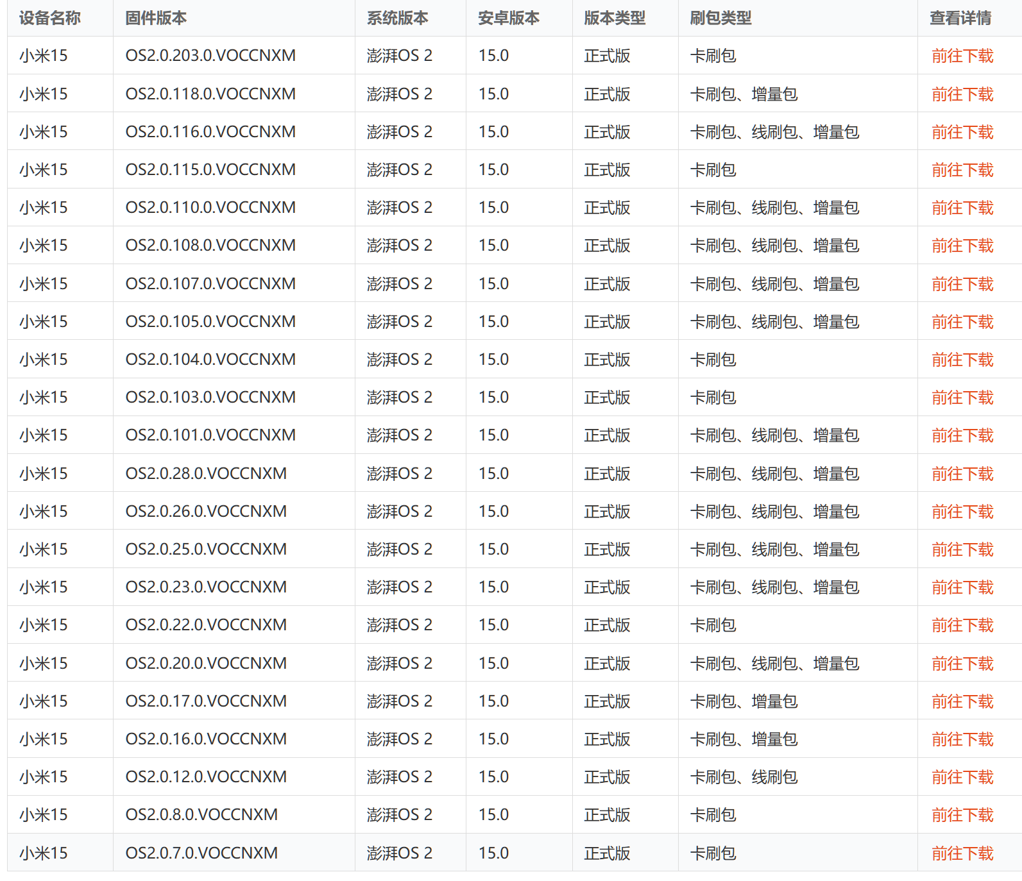
Task: Click download link for OS2.0.108.0.VOCCNXM
Action: point(962,246)
